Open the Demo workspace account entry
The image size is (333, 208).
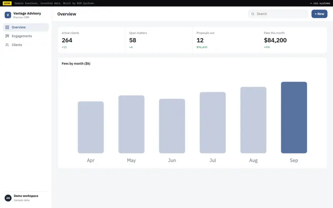pyautogui.click(x=26, y=198)
